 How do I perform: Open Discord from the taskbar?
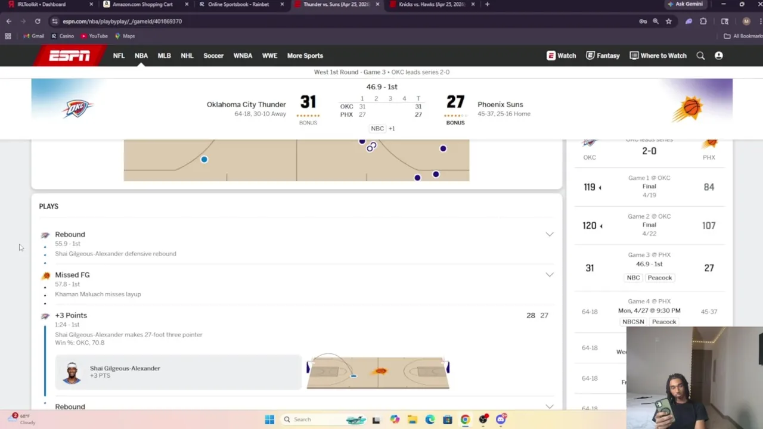tap(501, 419)
